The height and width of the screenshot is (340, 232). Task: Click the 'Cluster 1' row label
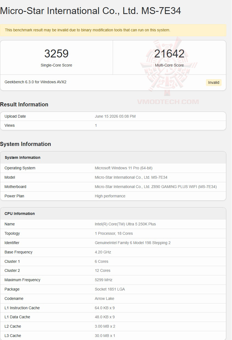[12, 261]
